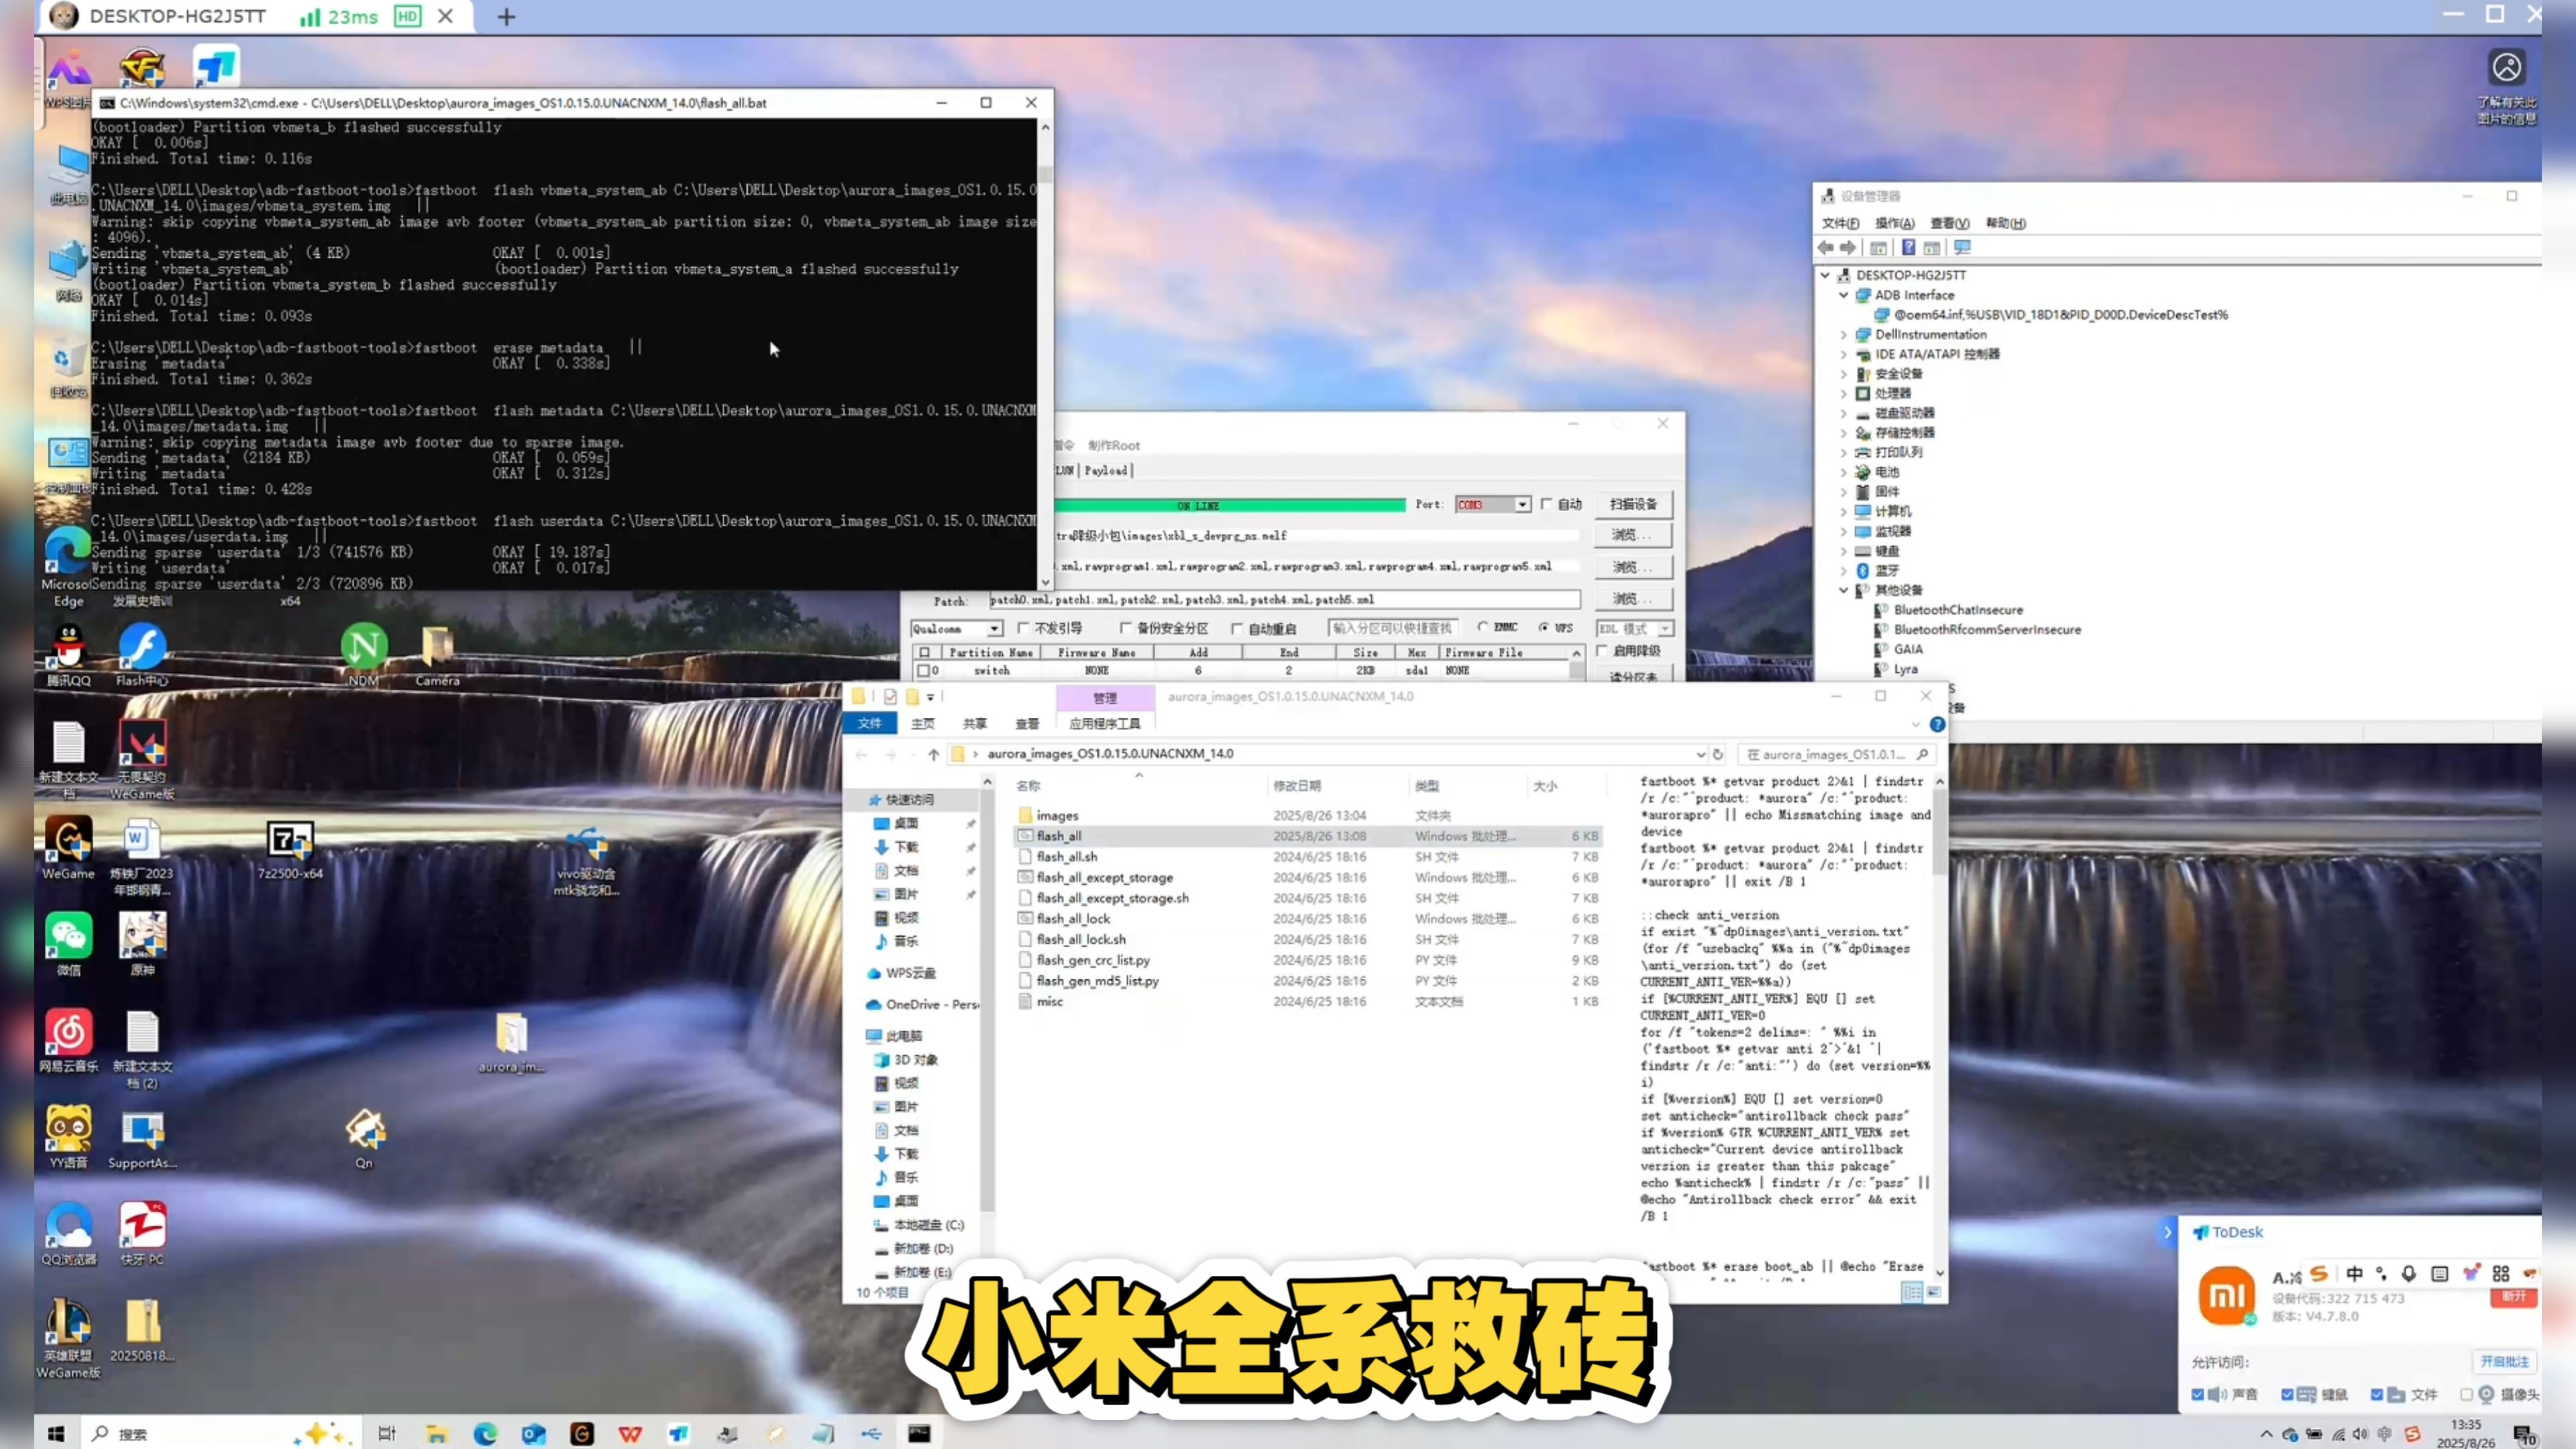Open the 文件(F) menu in Device Manager
The height and width of the screenshot is (1449, 2576).
click(1840, 223)
